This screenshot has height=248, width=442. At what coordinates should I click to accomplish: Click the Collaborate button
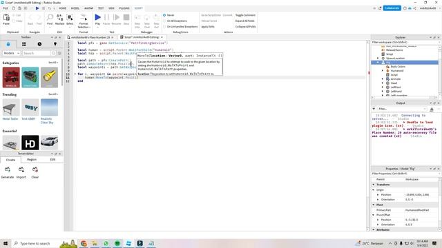tap(392, 8)
